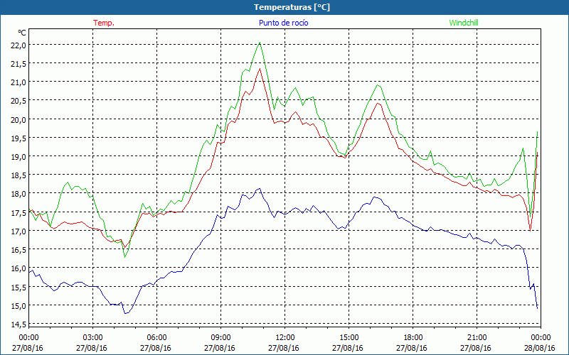
Task: Click the blue dew point minimum near 04:30
Action: (126, 313)
